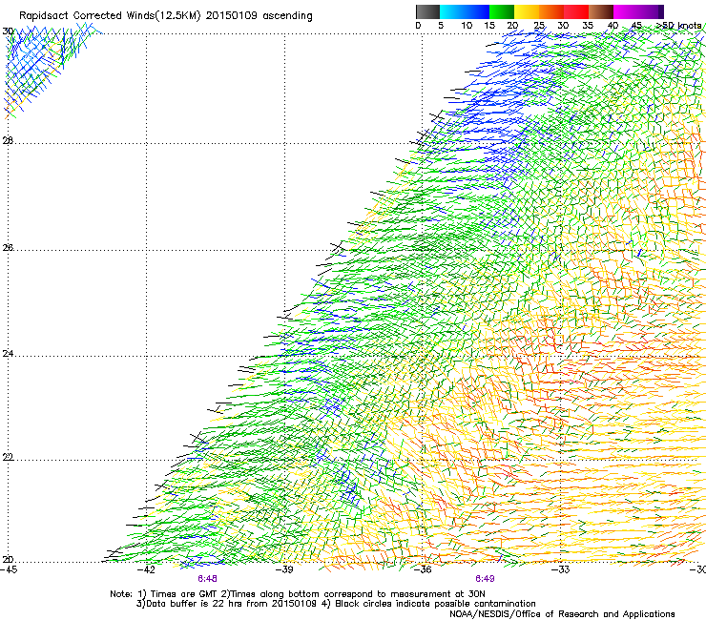Click the red 30–35 knots legend segment
Image resolution: width=706 pixels, height=620 pixels.
coord(576,11)
